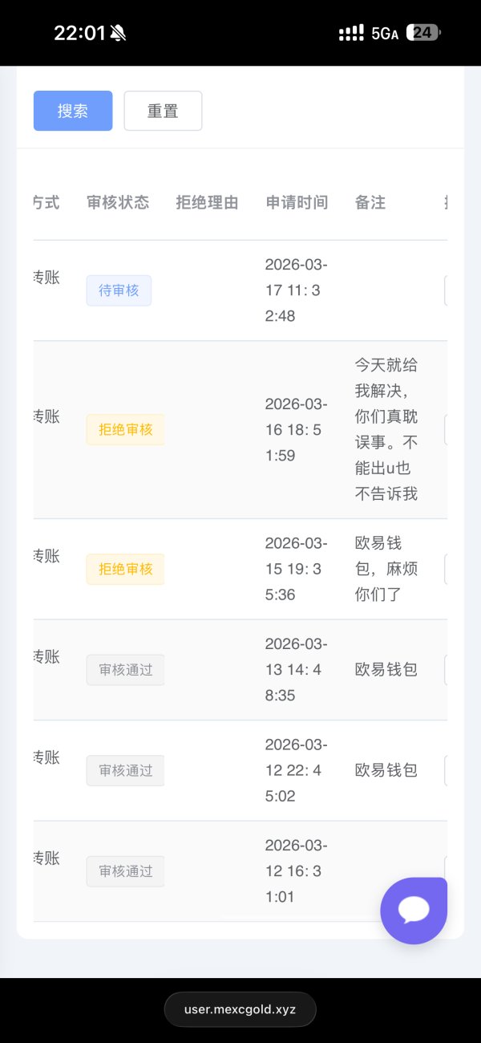Click 审核通过 tag for March 13 row

pos(125,669)
